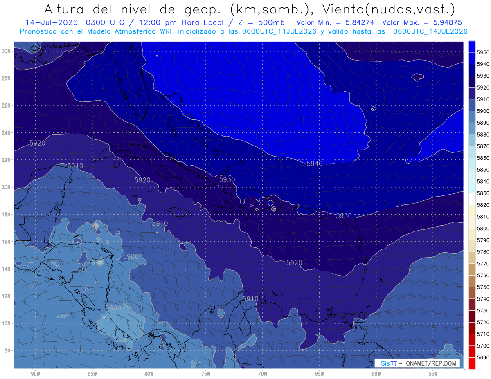Click the 18N latitude axis label
Screen dimensions: 491x379
click(6, 215)
